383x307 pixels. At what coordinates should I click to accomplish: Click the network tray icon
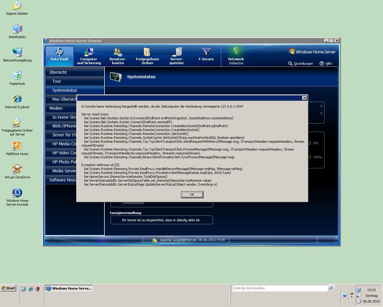point(359,290)
